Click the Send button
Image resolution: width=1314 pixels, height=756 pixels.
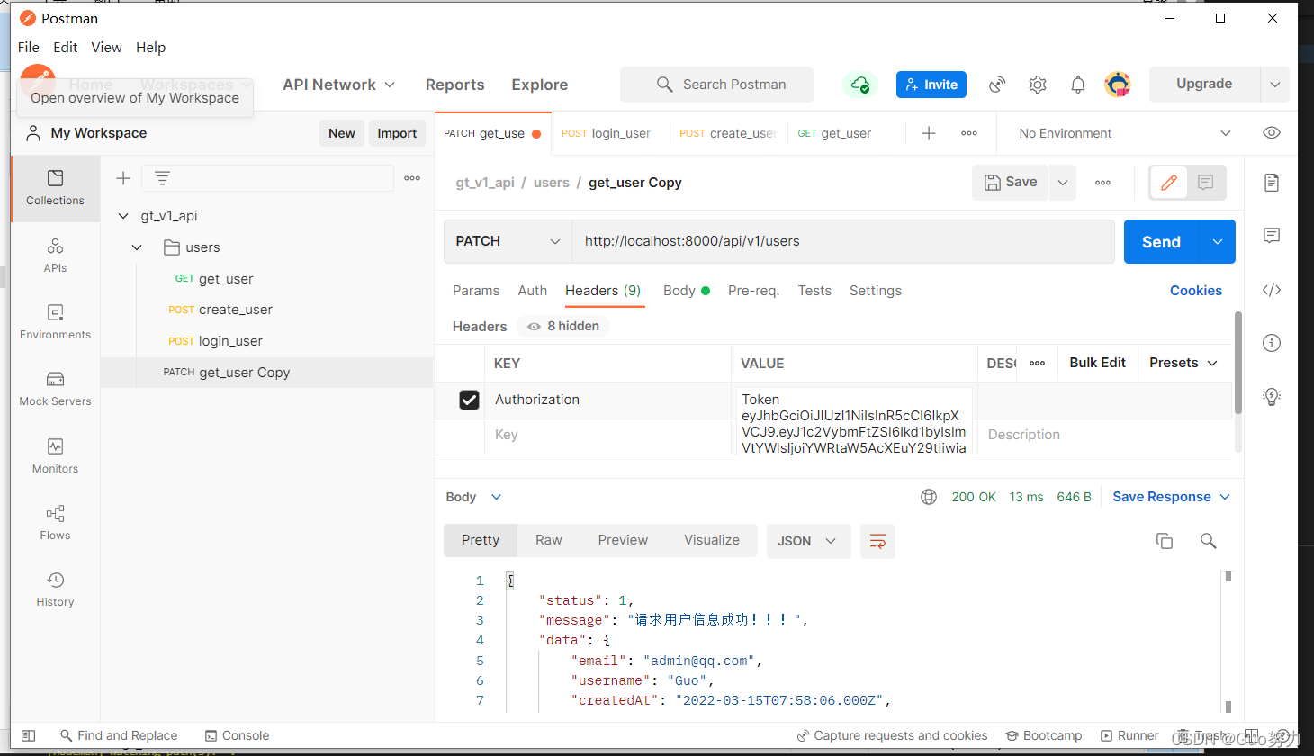(x=1161, y=242)
